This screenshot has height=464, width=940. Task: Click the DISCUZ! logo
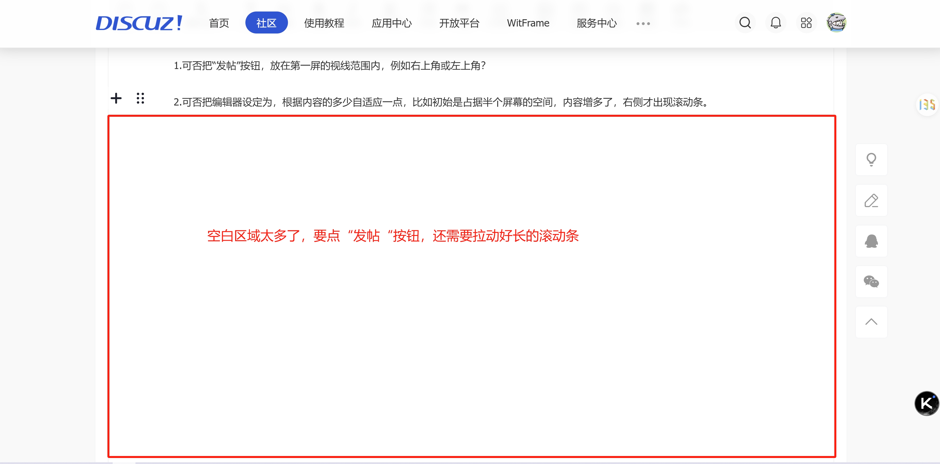pyautogui.click(x=139, y=23)
